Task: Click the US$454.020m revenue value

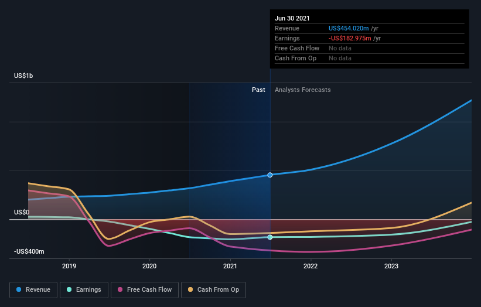Action: pos(349,28)
